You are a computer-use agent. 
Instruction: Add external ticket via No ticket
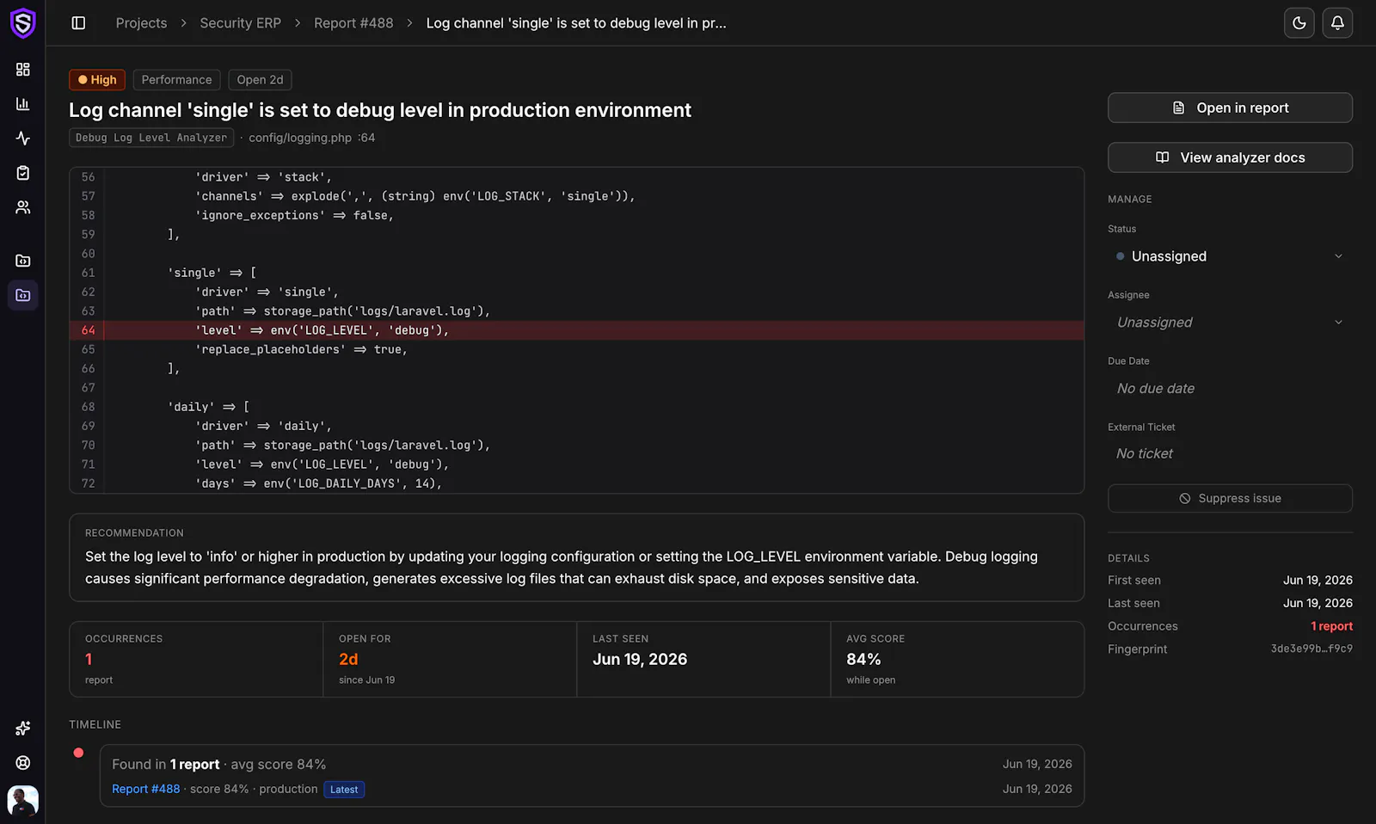(x=1145, y=454)
